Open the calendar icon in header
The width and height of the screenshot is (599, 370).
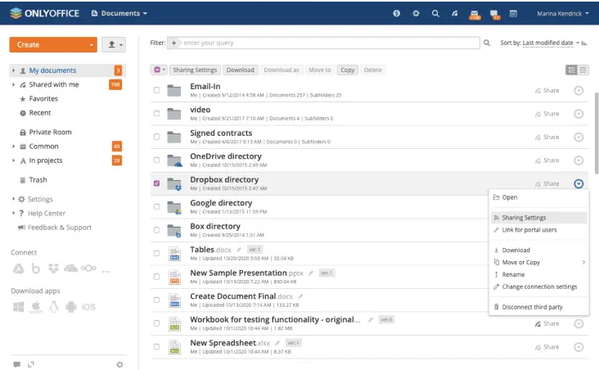[513, 13]
